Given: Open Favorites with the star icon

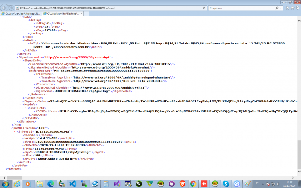Looking at the screenshot, I should click(x=292, y=8).
